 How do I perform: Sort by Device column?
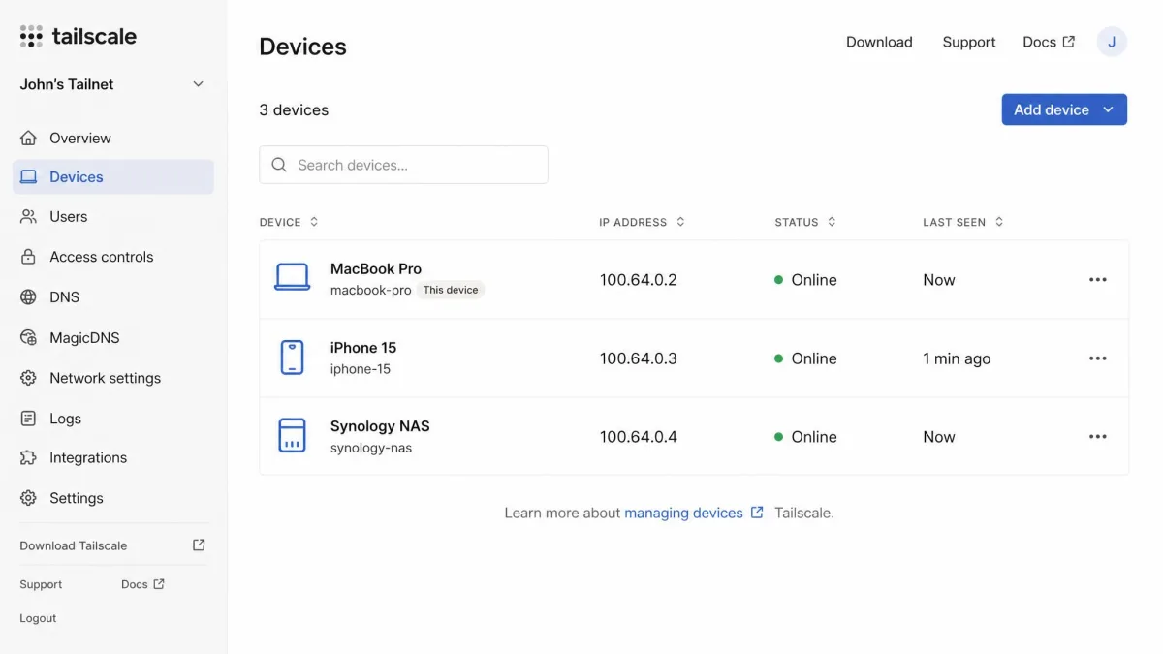[x=289, y=222]
